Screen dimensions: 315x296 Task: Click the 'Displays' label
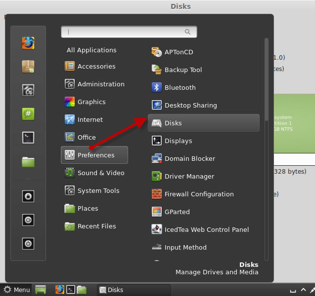(179, 141)
